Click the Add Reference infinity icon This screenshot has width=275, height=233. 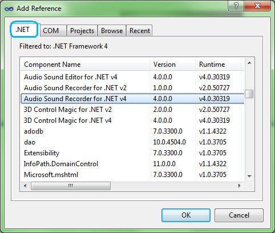(x=9, y=9)
